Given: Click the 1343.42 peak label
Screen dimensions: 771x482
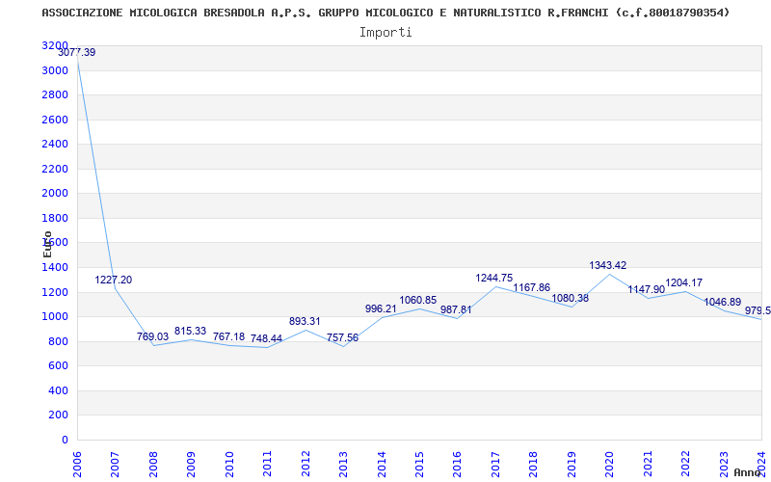Looking at the screenshot, I should [608, 266].
